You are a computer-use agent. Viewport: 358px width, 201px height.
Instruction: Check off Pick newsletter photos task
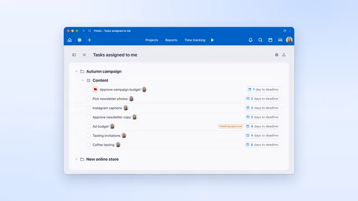pos(88,99)
